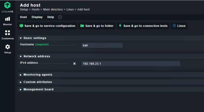
Task: Open the Setup gear menu
Action: pos(7,49)
